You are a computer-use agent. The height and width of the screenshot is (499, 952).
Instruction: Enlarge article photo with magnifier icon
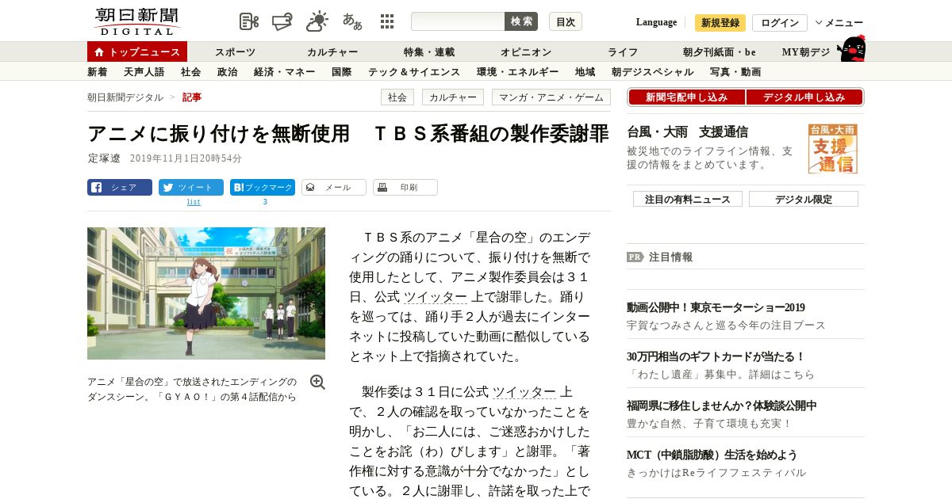click(317, 383)
